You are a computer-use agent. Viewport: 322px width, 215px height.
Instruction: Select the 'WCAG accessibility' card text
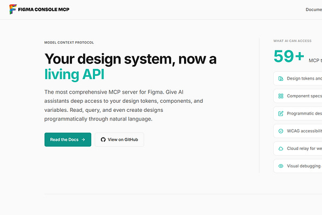click(x=304, y=131)
